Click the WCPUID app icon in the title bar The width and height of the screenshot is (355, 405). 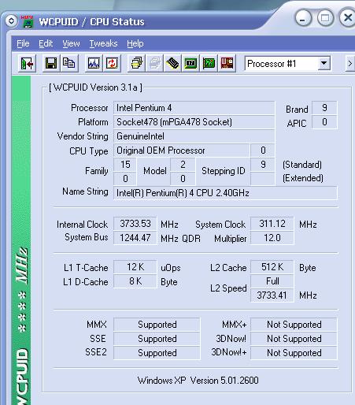point(28,21)
